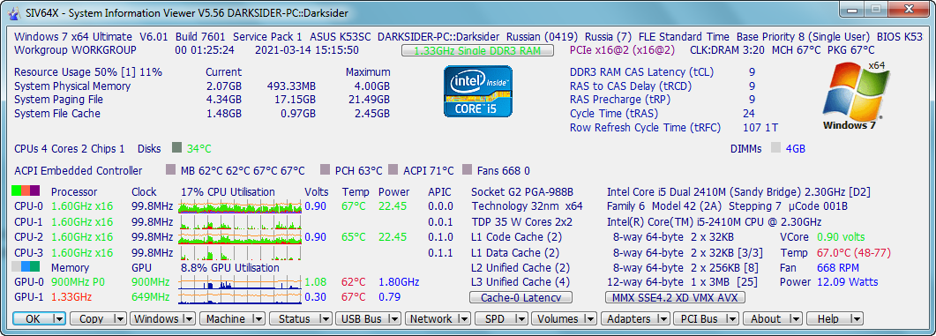
Task: Open the Network button dropdown arrow
Action: coord(463,318)
